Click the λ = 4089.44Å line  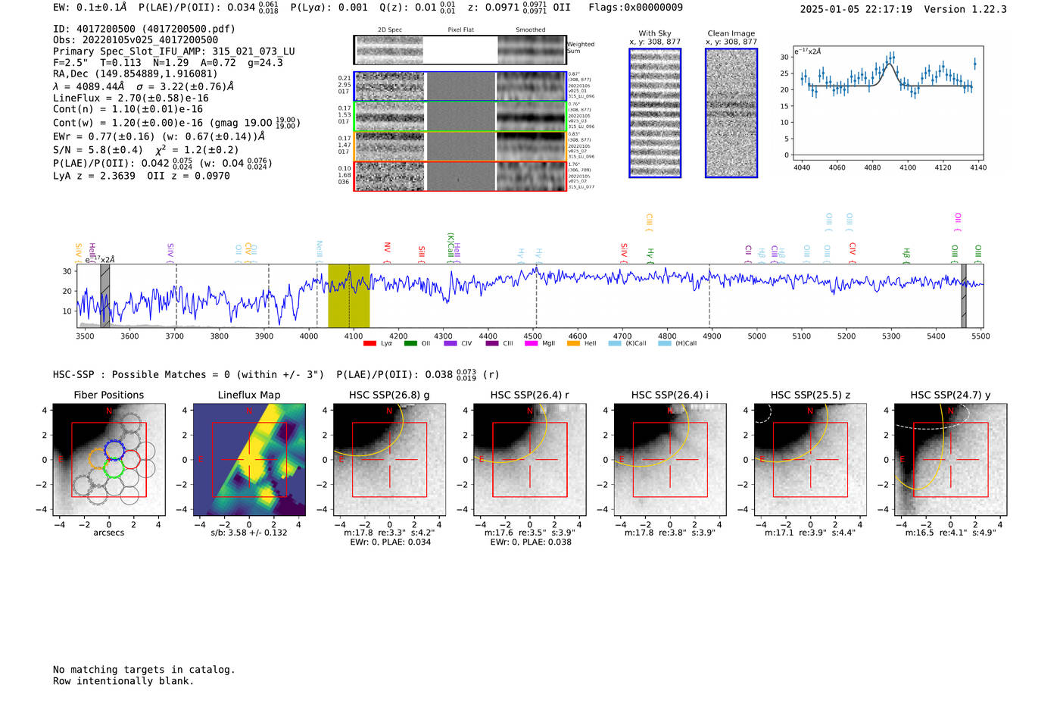tap(144, 86)
